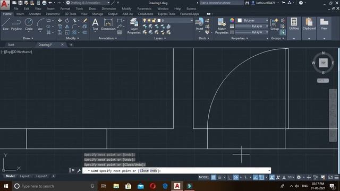Toggle Clean Screen mode in status bar
This screenshot has height=191, width=340.
(x=330, y=177)
